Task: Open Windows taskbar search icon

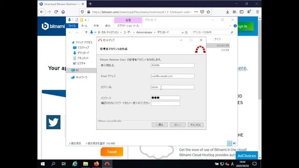Action: [53, 164]
